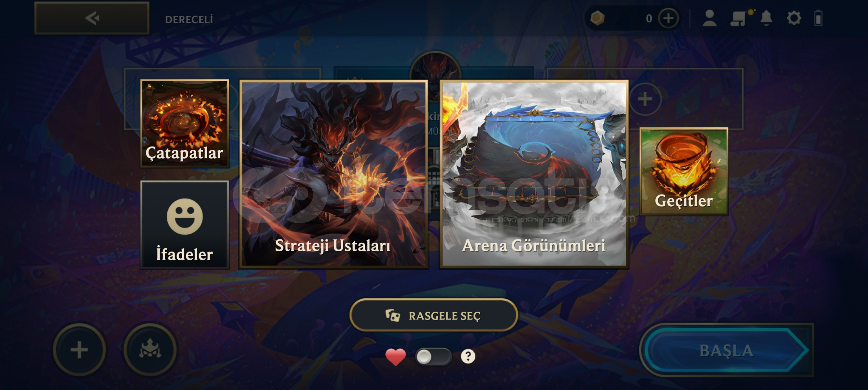Open the Geçitler portal category
The image size is (868, 390).
point(684,171)
